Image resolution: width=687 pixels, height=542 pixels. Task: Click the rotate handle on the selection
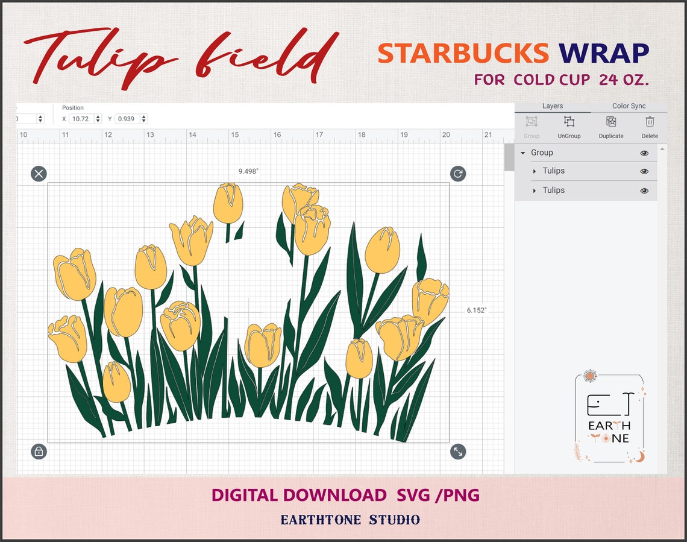click(457, 174)
